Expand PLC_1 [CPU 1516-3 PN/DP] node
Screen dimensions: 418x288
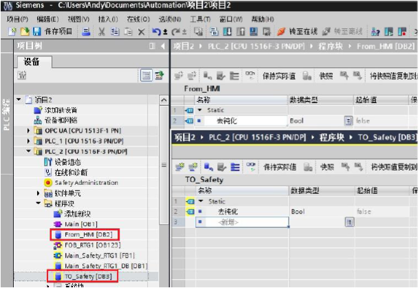coord(28,141)
